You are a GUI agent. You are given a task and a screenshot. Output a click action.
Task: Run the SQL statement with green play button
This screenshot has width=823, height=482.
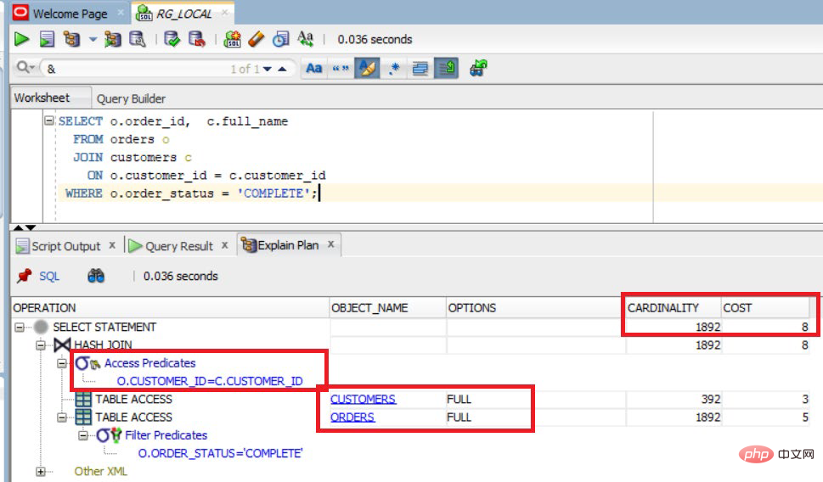click(x=22, y=39)
